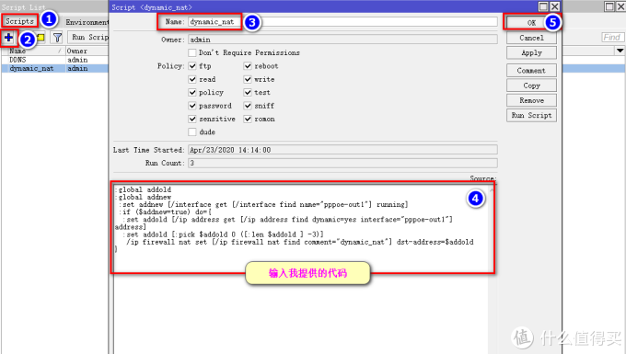Click the Owner field showing admin
Viewport: 626px width, 354px height.
[343, 40]
